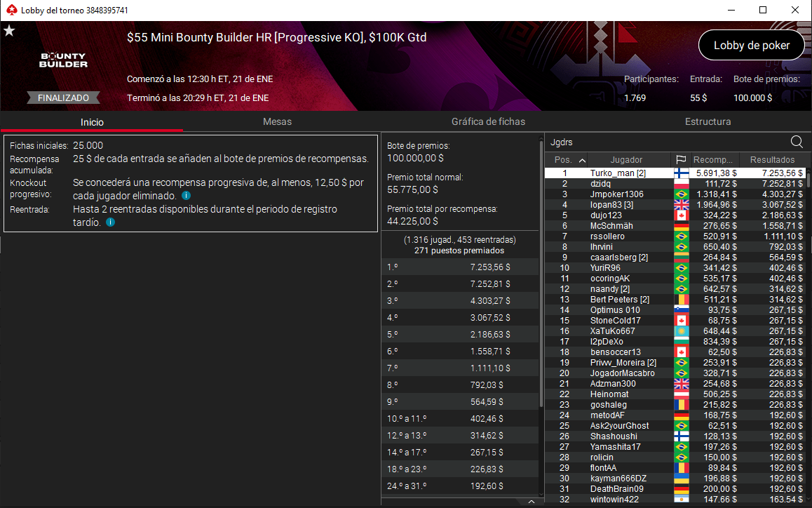Open the Lobby de poker
The height and width of the screenshot is (508, 812).
click(x=752, y=45)
